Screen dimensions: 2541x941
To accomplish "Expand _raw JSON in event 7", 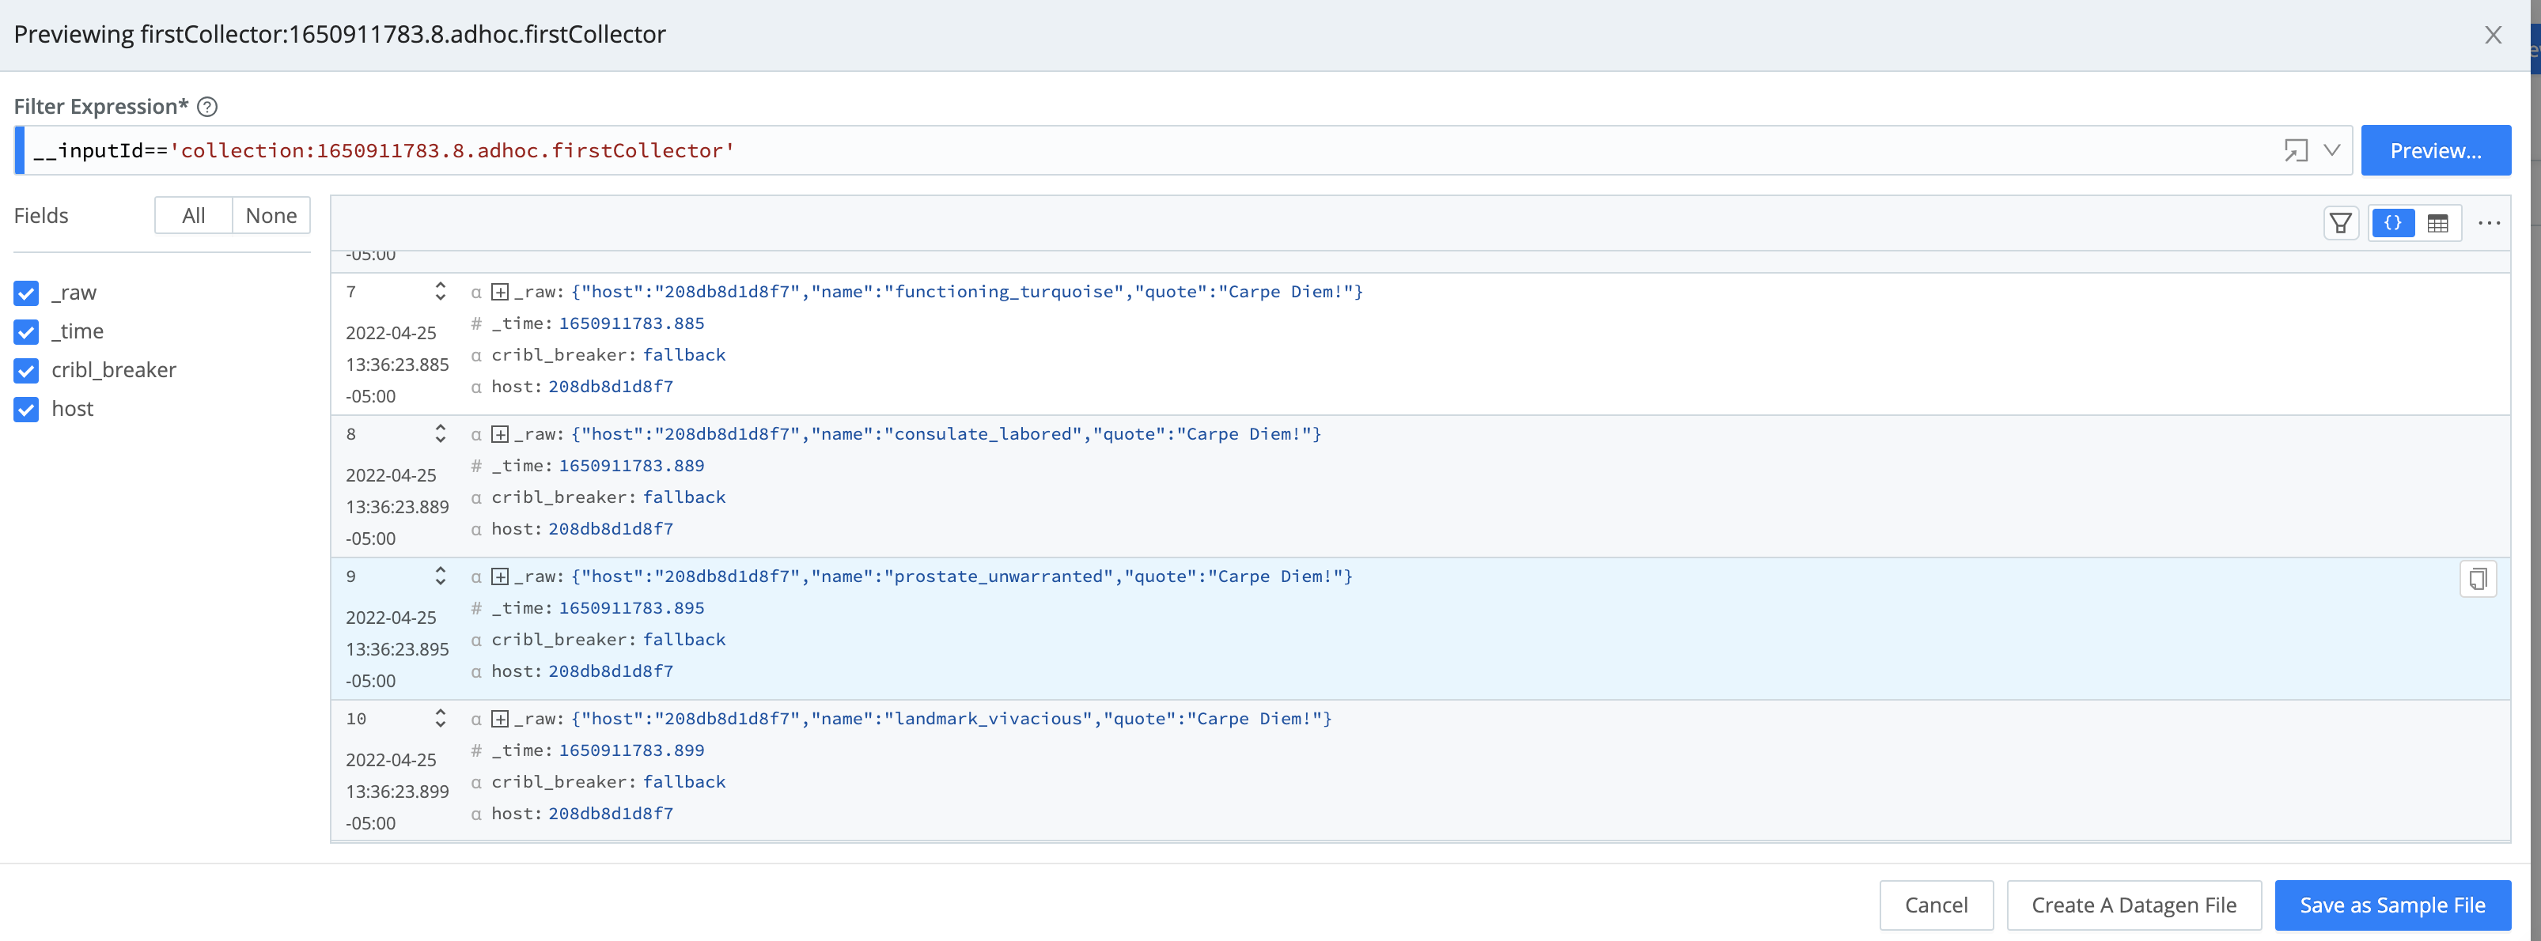I will (x=500, y=292).
